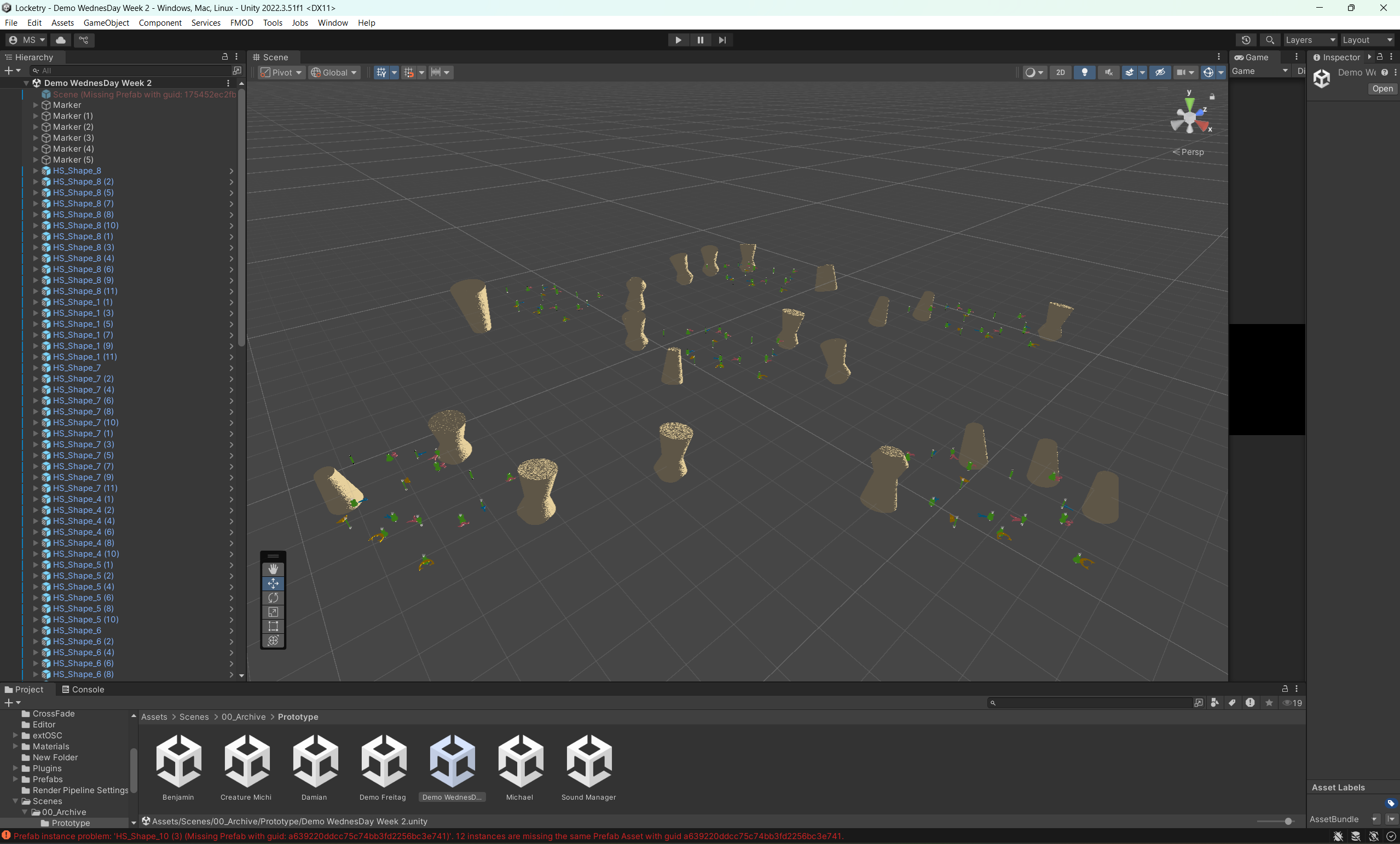
Task: Open the Component menu
Action: tap(160, 23)
